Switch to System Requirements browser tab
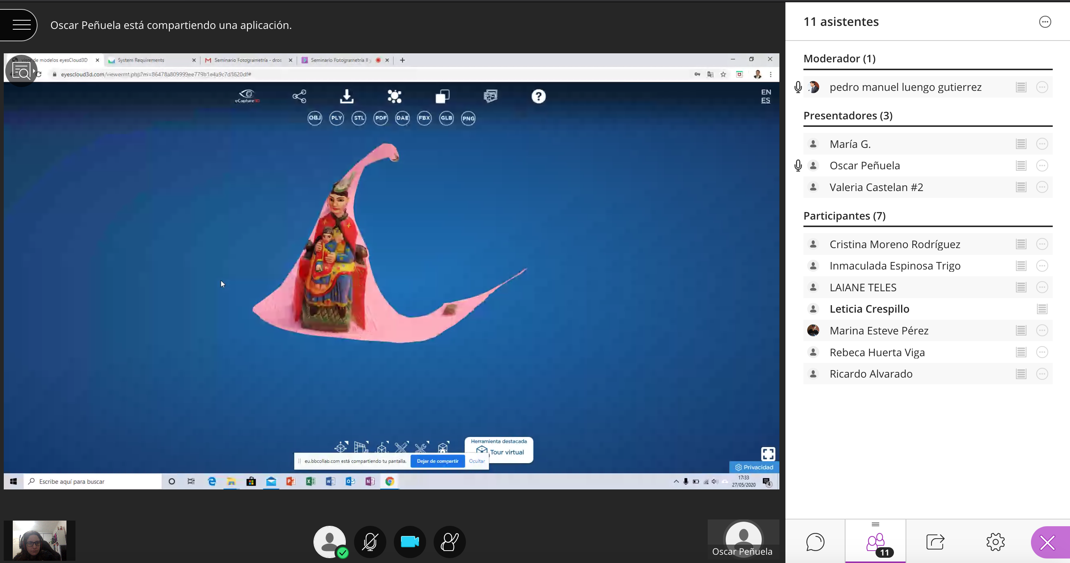Image resolution: width=1070 pixels, height=563 pixels. point(141,60)
